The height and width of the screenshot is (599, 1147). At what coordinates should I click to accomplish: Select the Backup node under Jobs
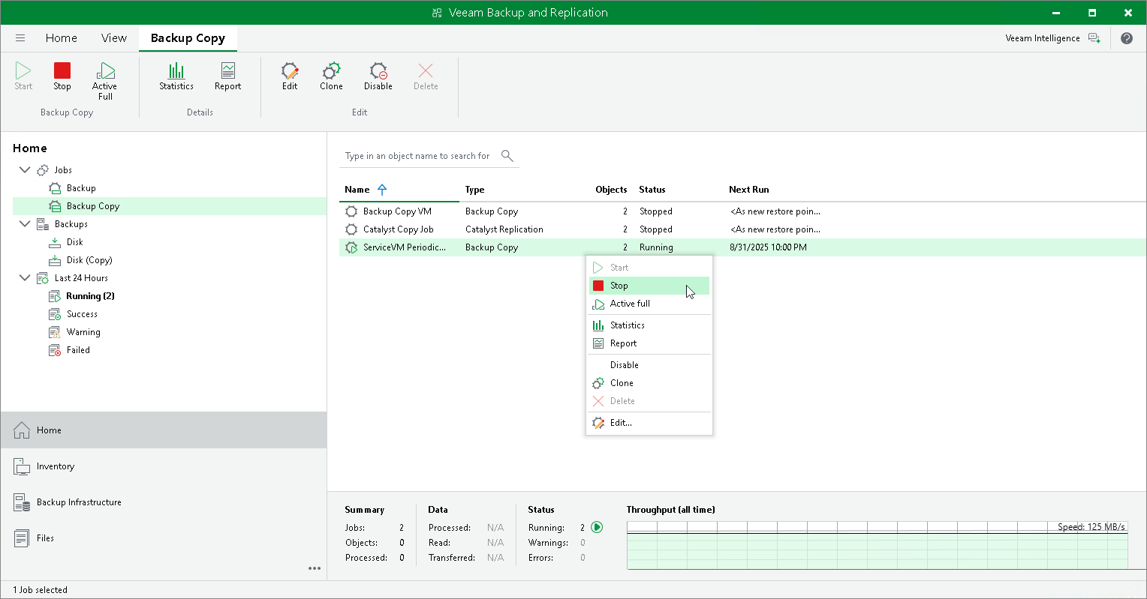tap(72, 188)
